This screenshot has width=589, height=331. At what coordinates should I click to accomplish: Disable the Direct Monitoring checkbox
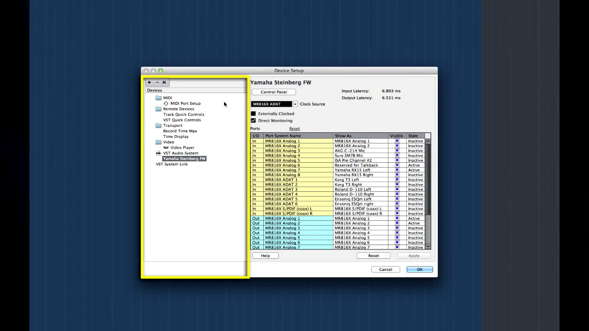253,120
